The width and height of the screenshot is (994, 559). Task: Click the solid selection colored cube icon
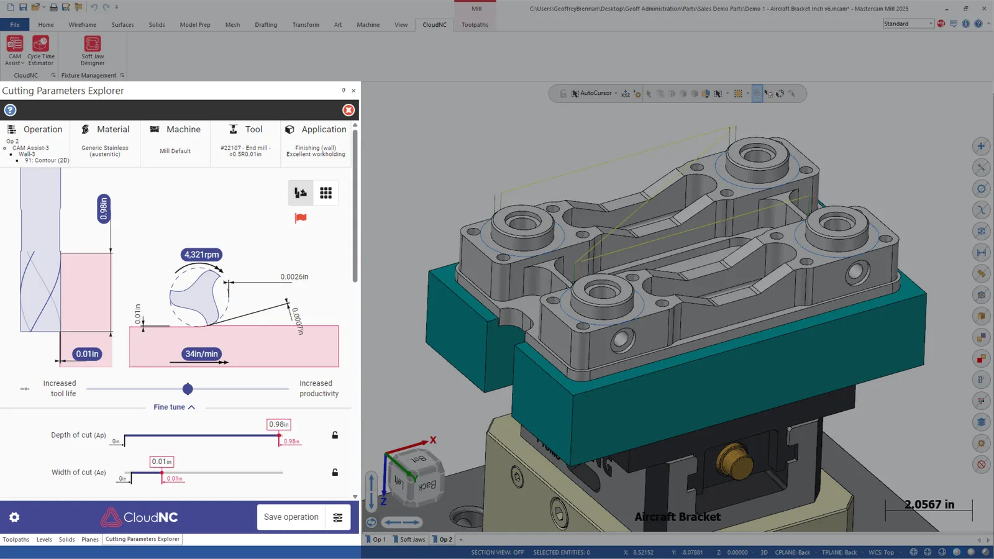coord(706,94)
